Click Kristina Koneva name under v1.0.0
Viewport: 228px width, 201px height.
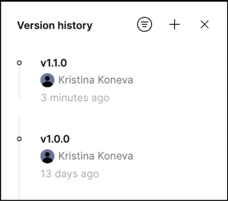pyautogui.click(x=96, y=156)
